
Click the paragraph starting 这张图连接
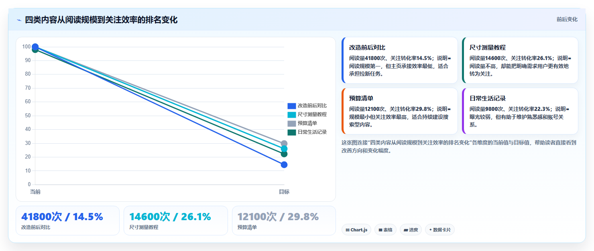pos(459,147)
